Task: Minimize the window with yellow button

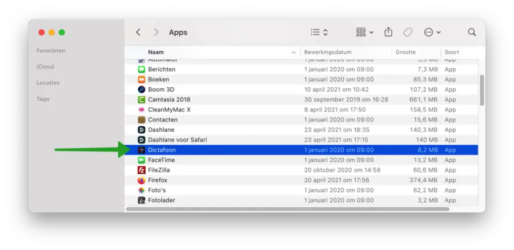Action: tap(51, 32)
